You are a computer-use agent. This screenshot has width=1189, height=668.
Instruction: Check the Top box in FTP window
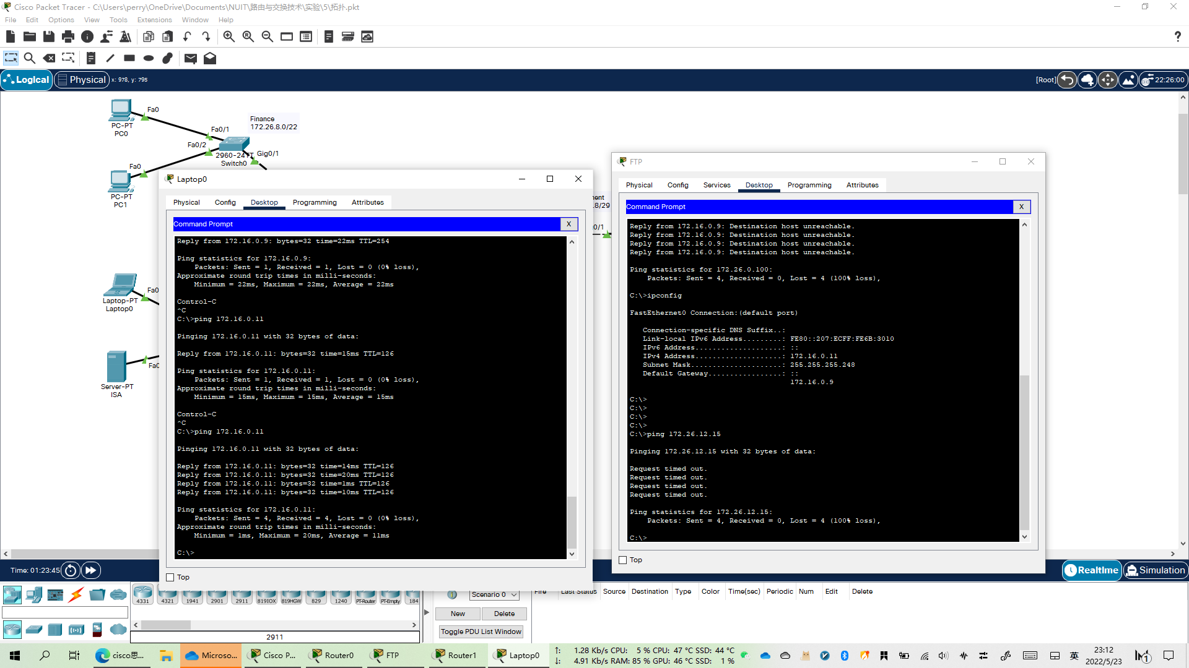[x=623, y=560]
